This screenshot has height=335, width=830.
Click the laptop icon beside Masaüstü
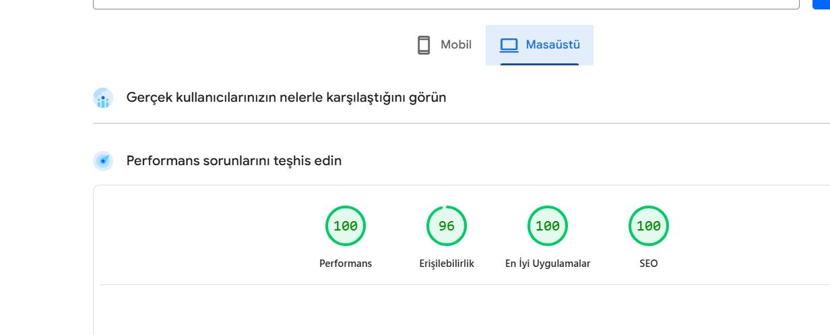click(x=509, y=45)
